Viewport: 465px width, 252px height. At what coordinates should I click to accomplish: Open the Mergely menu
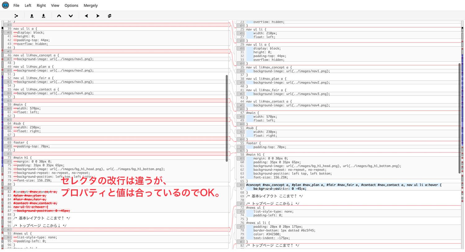[x=91, y=6]
